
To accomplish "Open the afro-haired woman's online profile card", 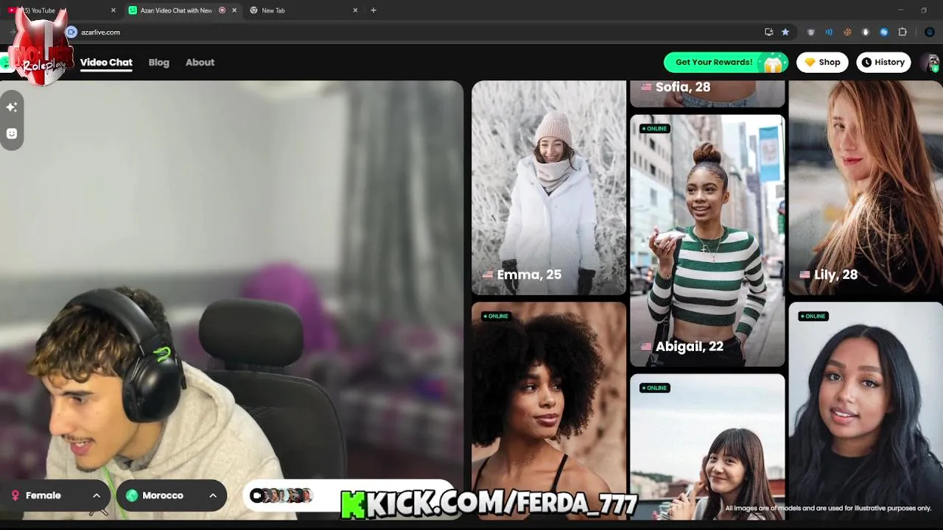I will coord(549,411).
